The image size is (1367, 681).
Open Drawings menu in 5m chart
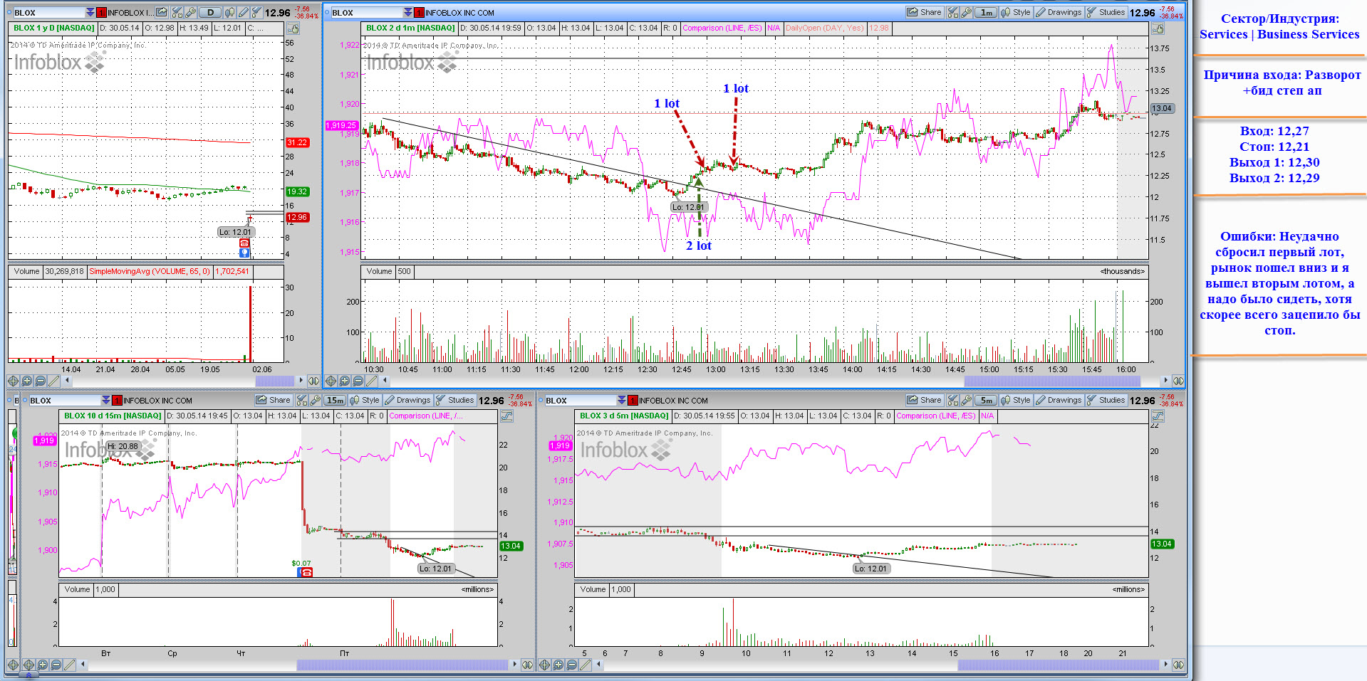[1059, 400]
